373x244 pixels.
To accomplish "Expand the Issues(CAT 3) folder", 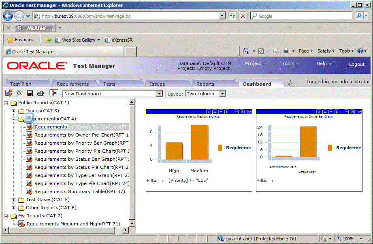I will pos(13,111).
